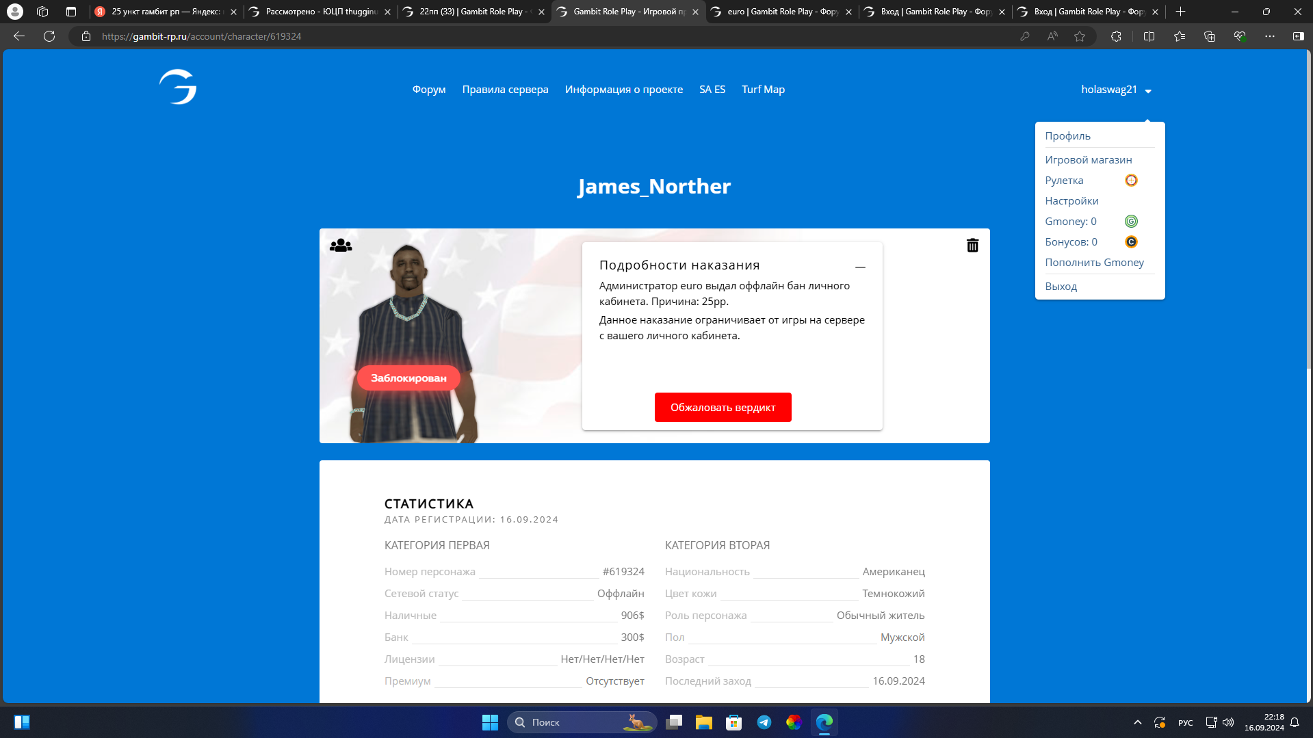
Task: Refresh the page in browser toolbar
Action: pos(49,36)
